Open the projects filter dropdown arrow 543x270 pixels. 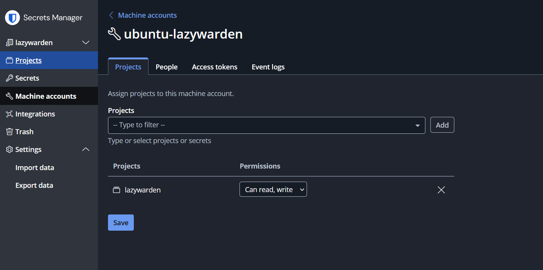417,126
